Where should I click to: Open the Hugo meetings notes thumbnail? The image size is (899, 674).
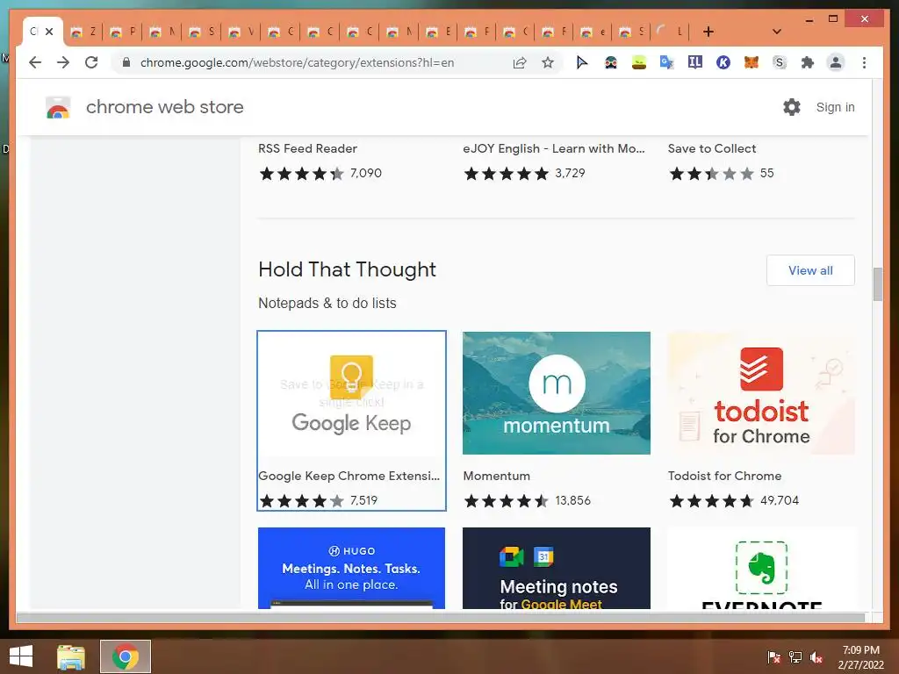coord(351,568)
